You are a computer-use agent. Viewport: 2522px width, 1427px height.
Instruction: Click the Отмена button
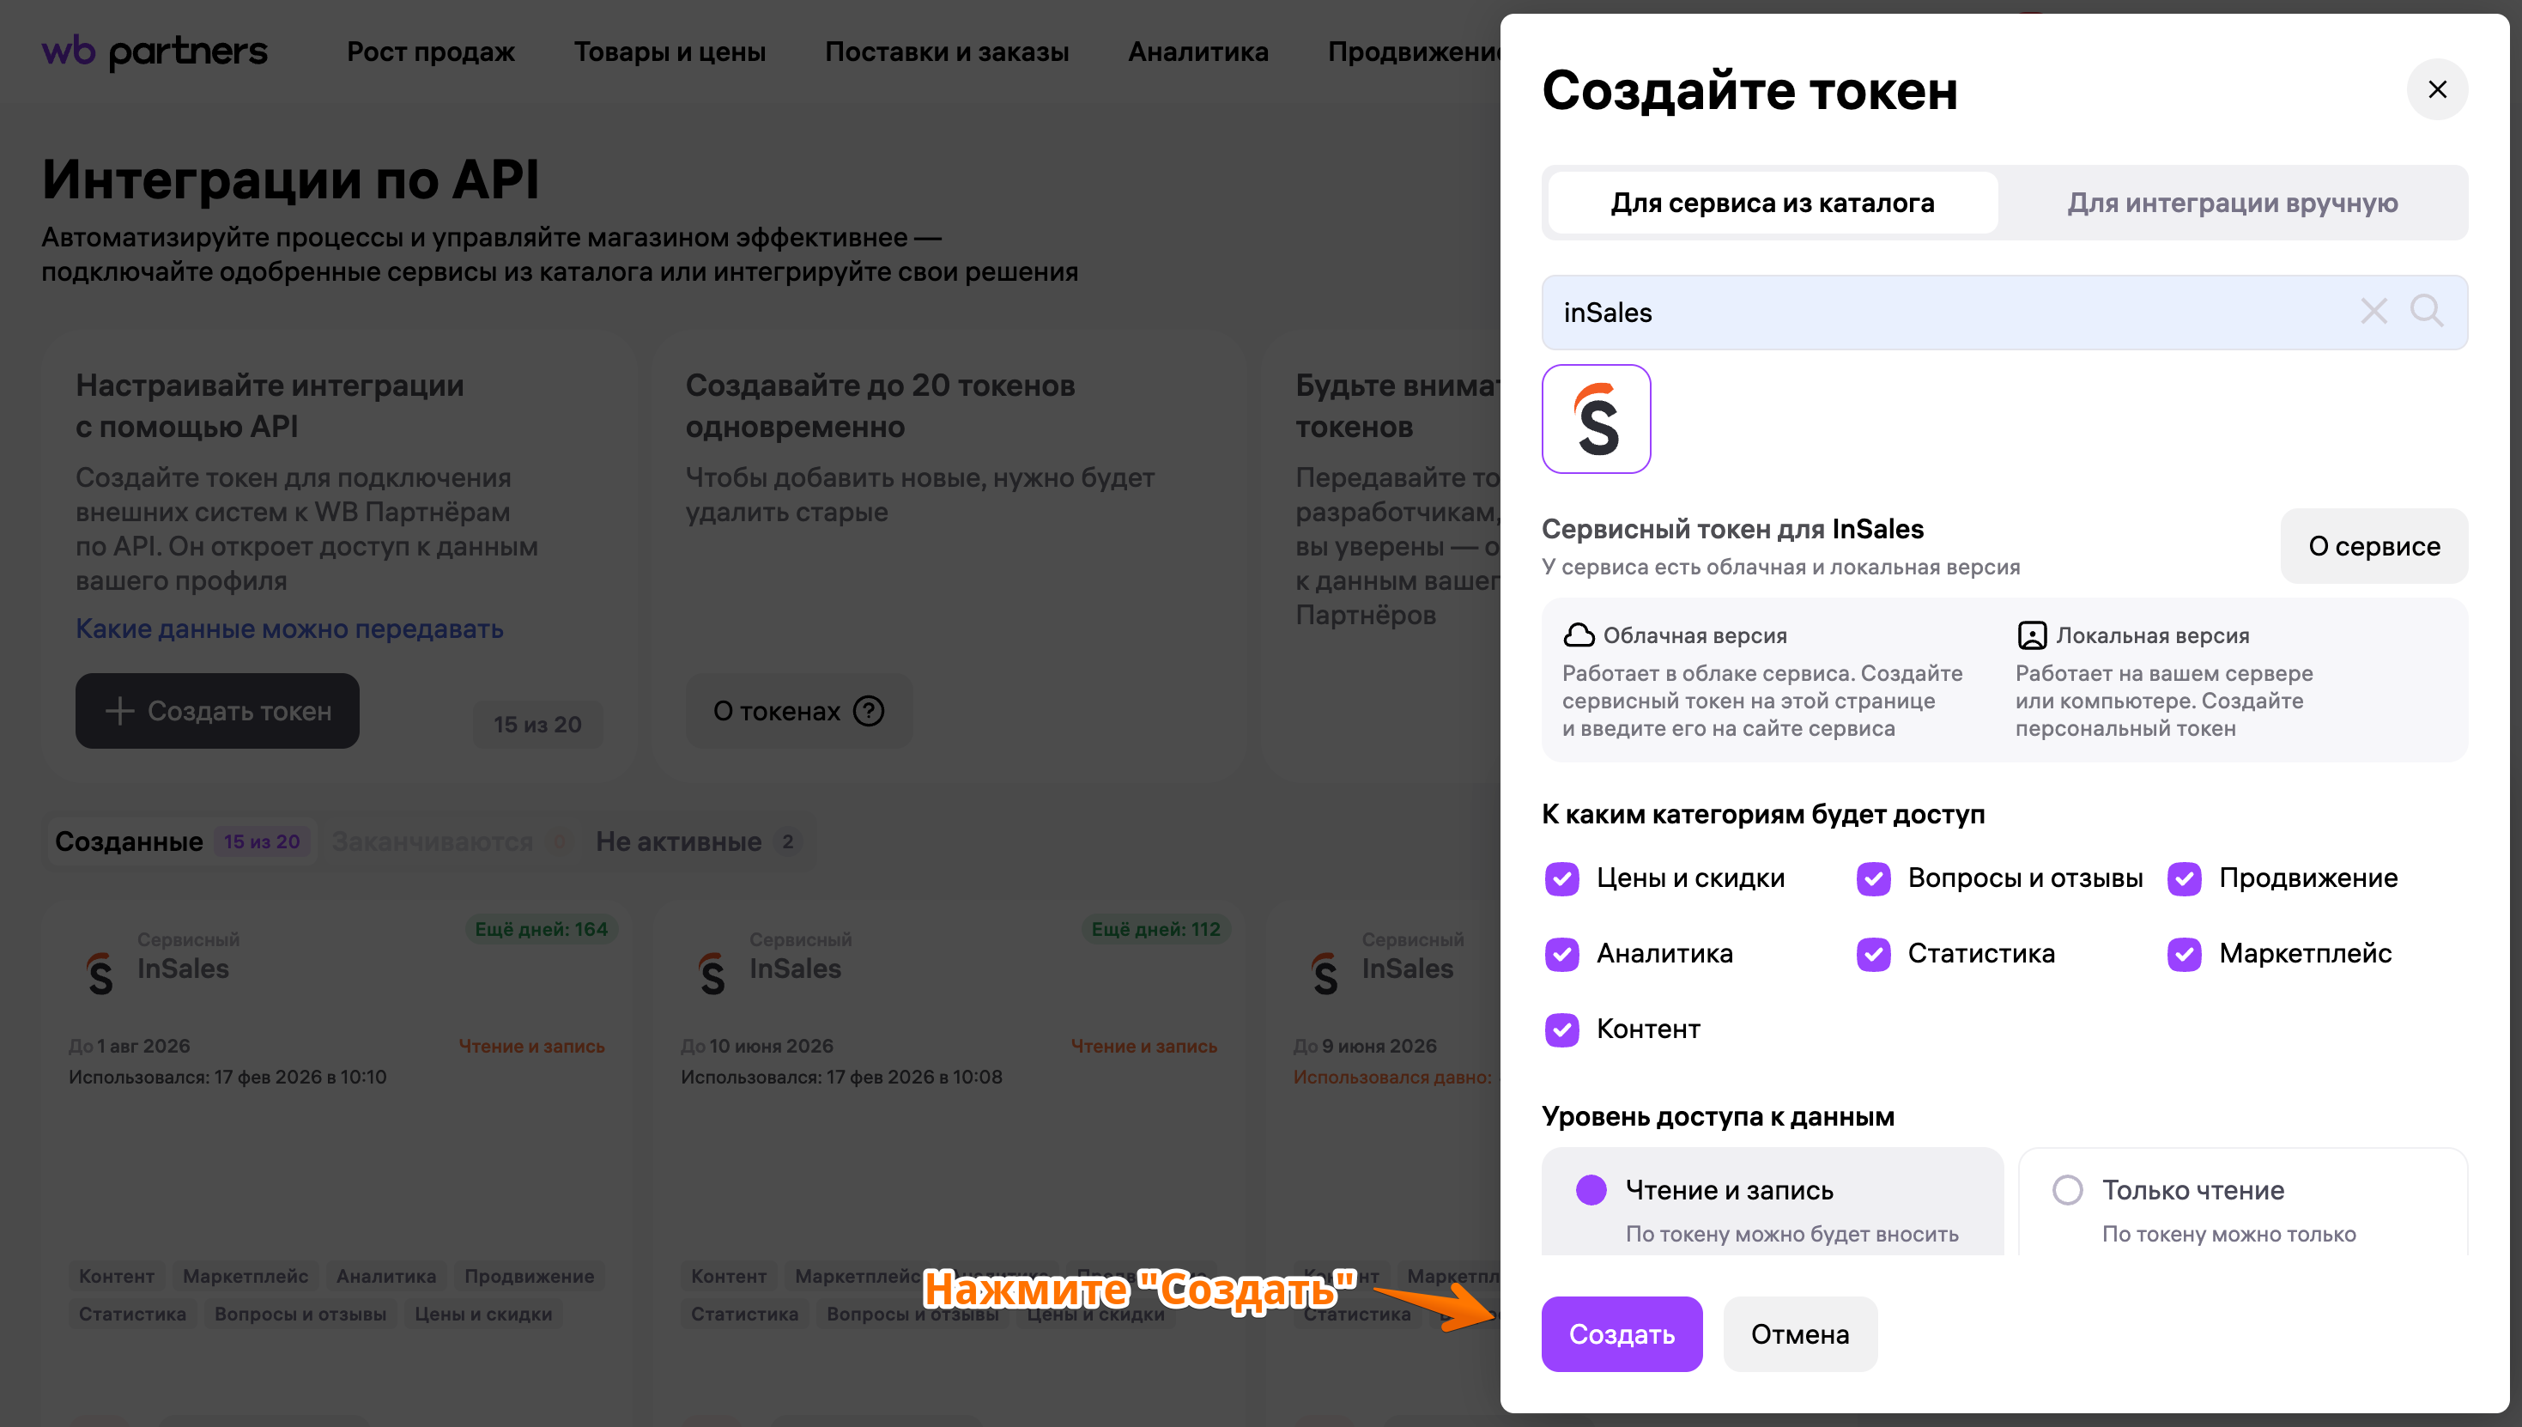click(x=1800, y=1334)
